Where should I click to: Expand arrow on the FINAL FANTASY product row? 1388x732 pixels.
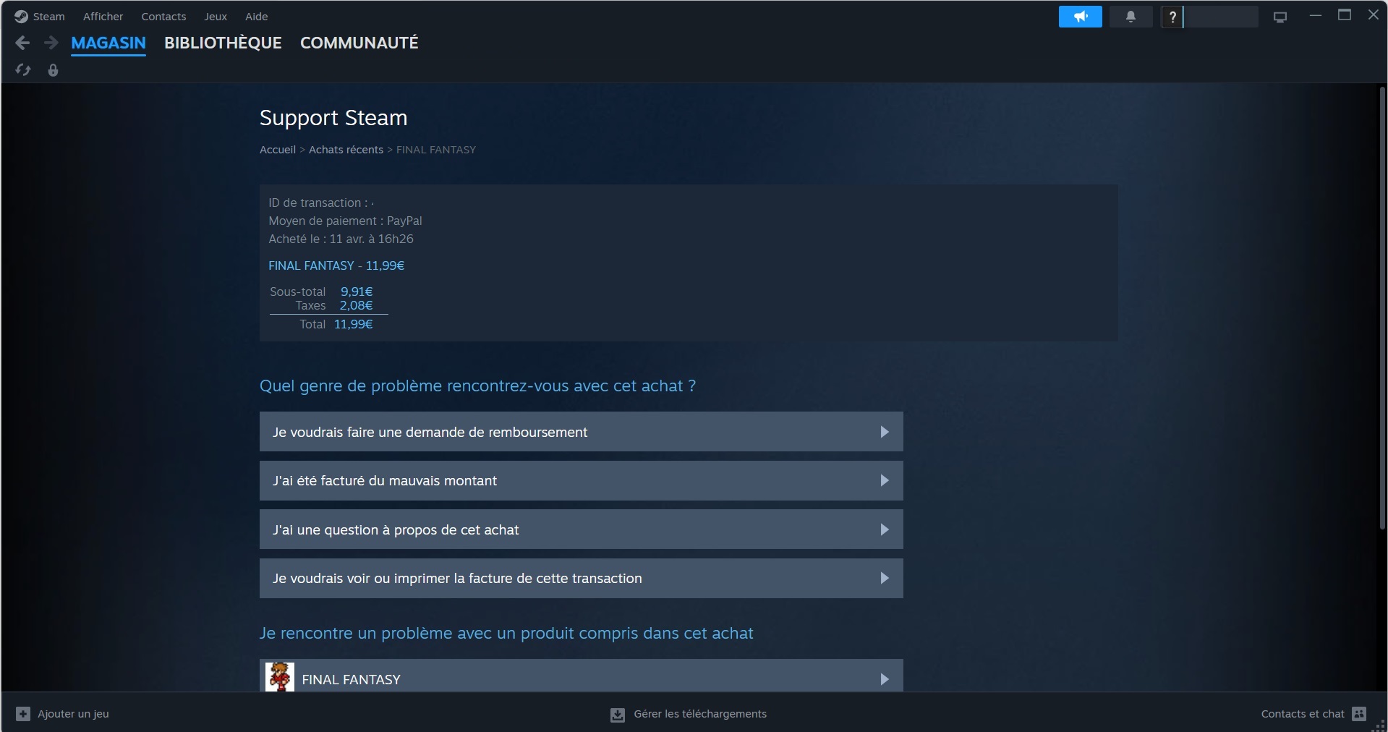(884, 679)
